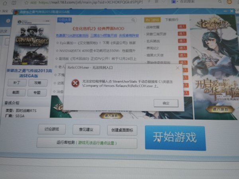Screen dimensions: 239x179
Task: Open link 三国志14预售开启
Action: click(104, 36)
